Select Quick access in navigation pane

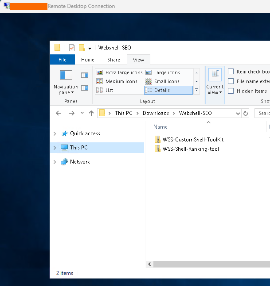(85, 133)
